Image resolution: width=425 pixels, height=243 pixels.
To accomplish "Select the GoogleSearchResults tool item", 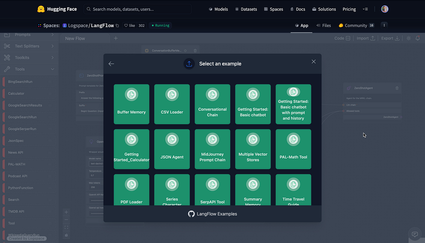I will coord(29,105).
